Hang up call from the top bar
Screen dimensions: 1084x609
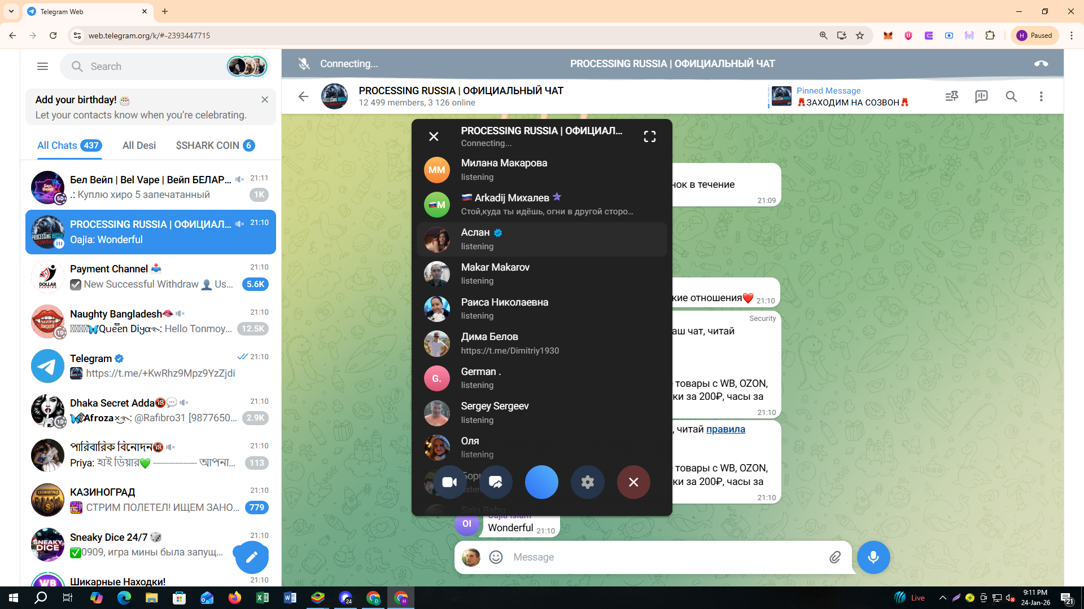(1041, 64)
